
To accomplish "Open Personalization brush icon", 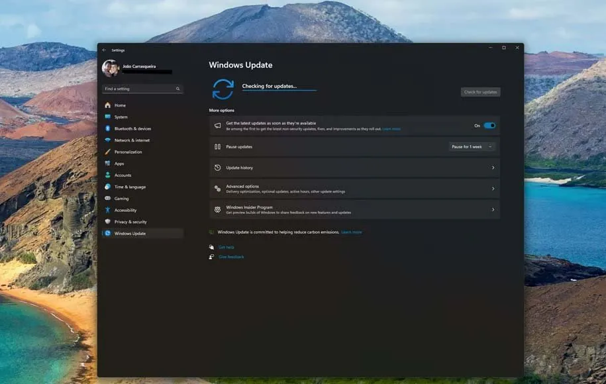I will (107, 152).
